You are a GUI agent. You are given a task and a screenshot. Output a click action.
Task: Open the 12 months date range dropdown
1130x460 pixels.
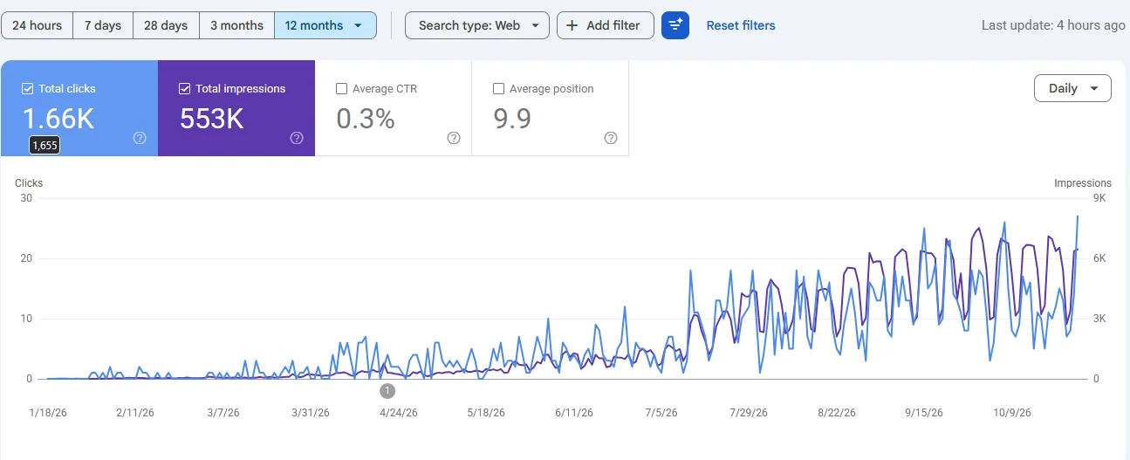coord(325,25)
